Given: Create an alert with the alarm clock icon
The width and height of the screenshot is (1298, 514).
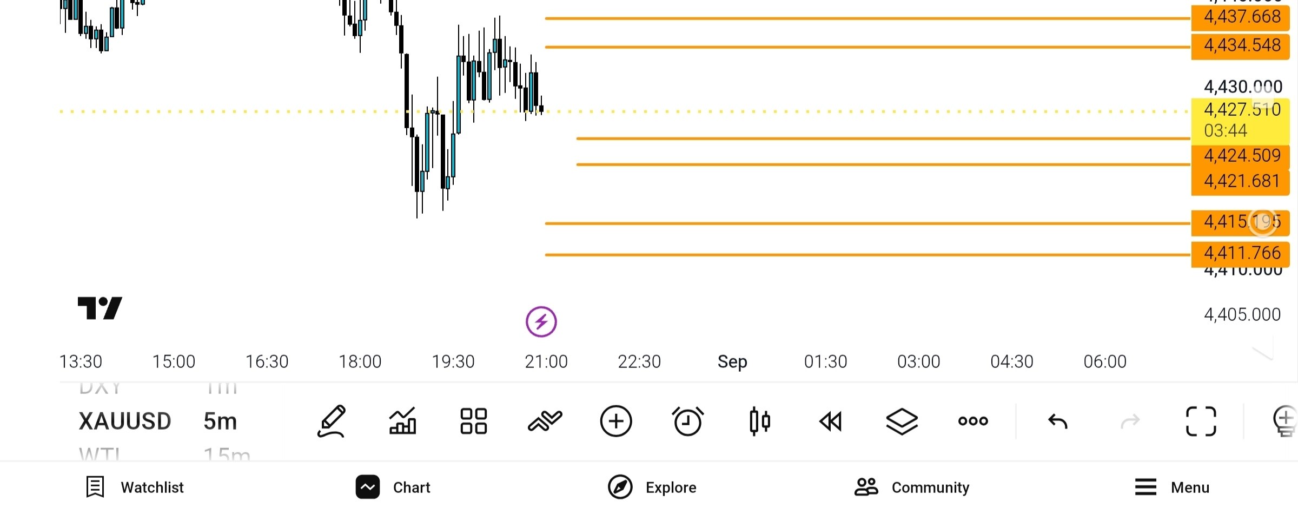Looking at the screenshot, I should point(687,421).
